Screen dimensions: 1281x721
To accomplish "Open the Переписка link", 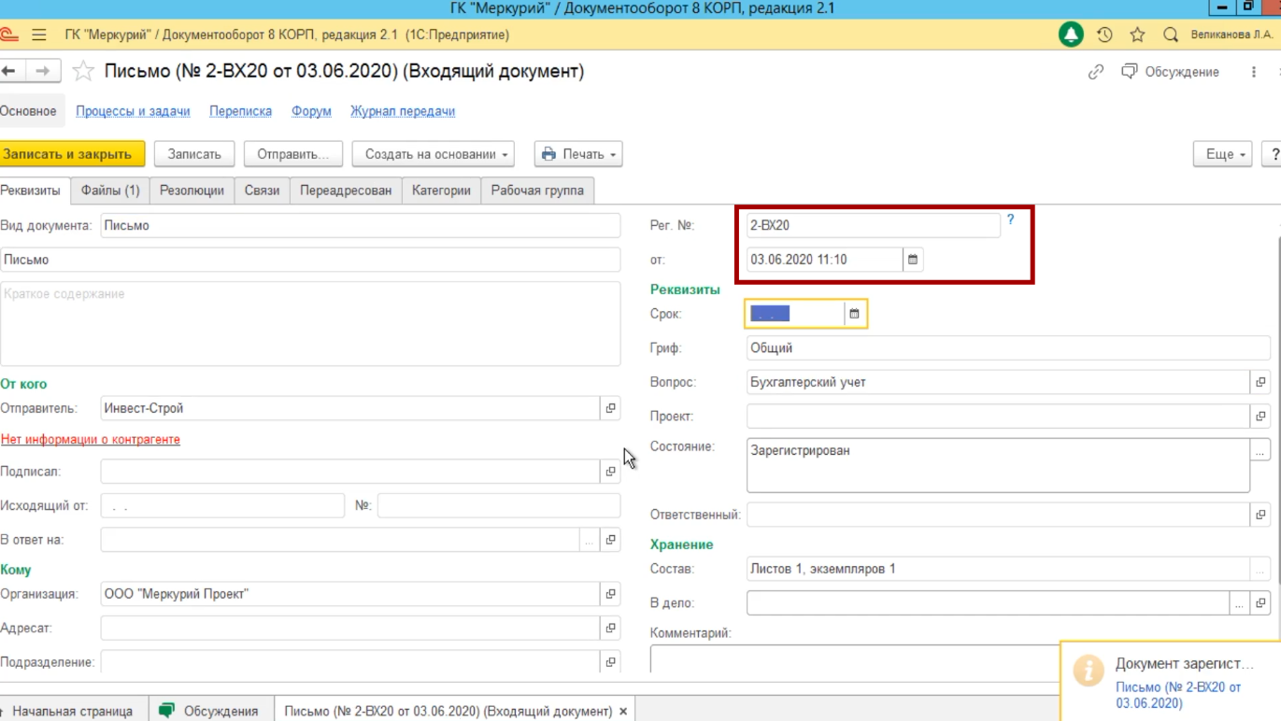I will (x=241, y=111).
